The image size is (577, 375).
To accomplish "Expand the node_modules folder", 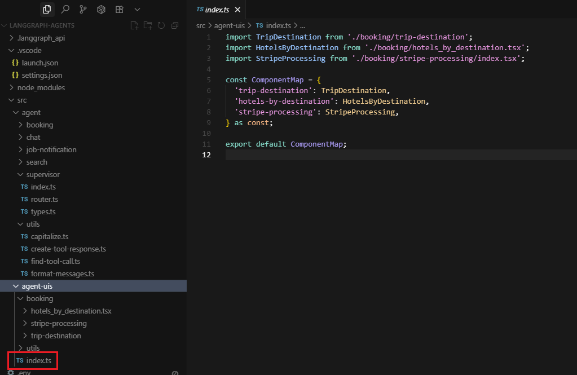I will click(x=41, y=87).
